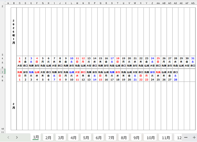Image resolution: width=197 pixels, height=142 pixels.
Task: Click the next sheet arrow
Action: tap(17, 137)
